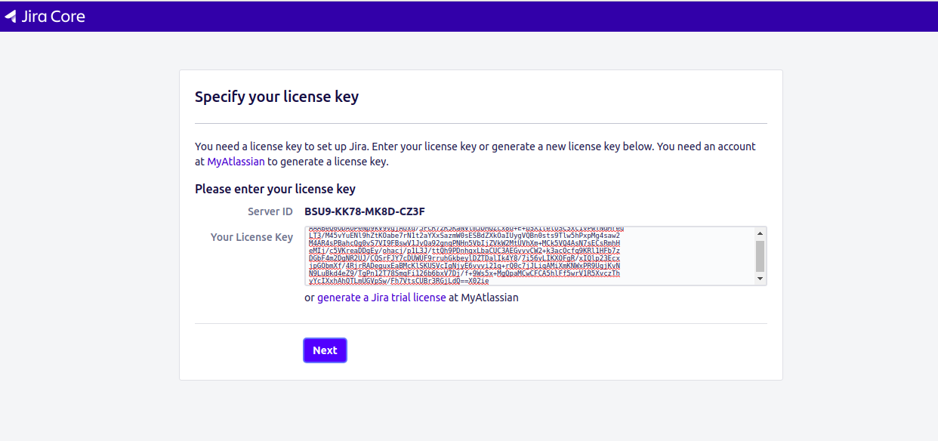Viewport: 938px width, 441px height.
Task: Click the Next button
Action: (x=325, y=350)
